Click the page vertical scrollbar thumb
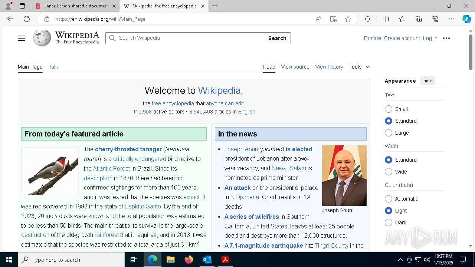475x267 pixels. [x=471, y=52]
